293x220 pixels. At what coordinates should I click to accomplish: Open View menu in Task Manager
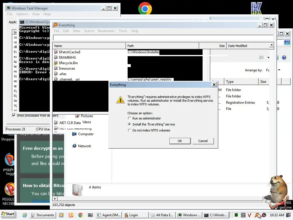tap(36, 14)
